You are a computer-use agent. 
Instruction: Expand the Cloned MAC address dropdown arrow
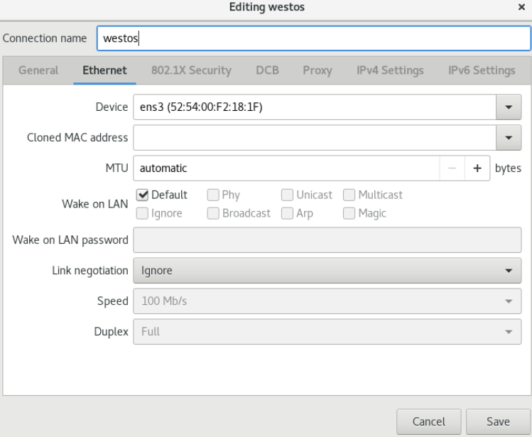click(509, 138)
